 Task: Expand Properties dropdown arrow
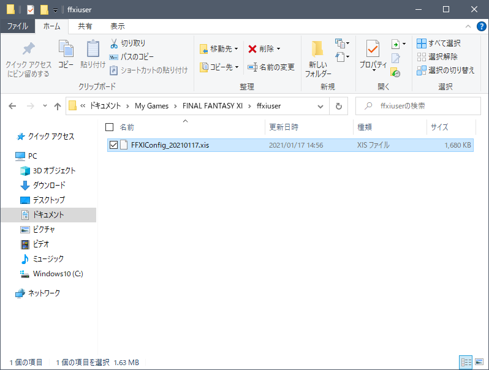pos(374,70)
